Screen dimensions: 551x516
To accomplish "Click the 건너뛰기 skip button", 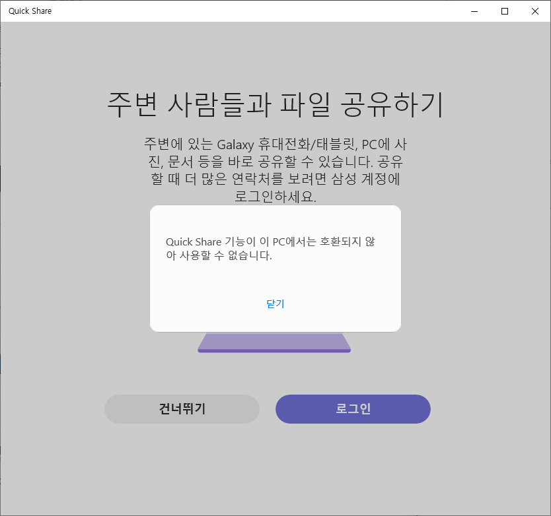I will click(182, 409).
